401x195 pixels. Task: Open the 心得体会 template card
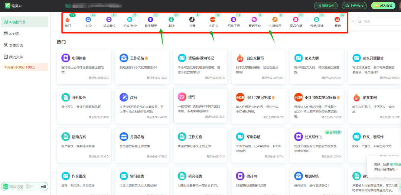pos(84,66)
